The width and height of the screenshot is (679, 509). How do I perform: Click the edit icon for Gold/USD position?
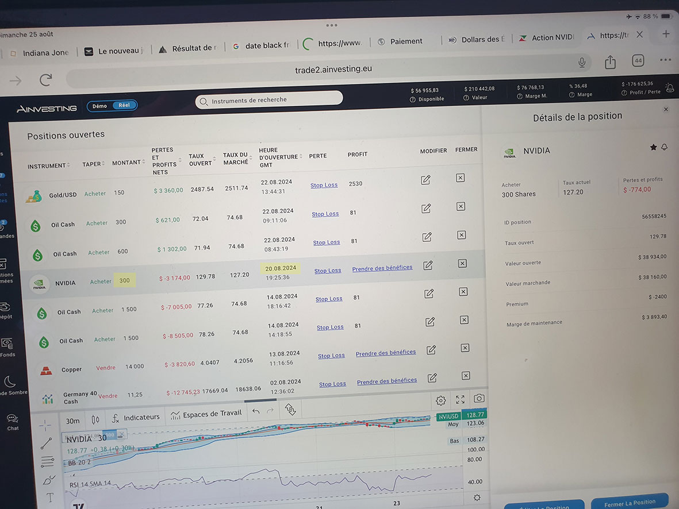(x=425, y=180)
